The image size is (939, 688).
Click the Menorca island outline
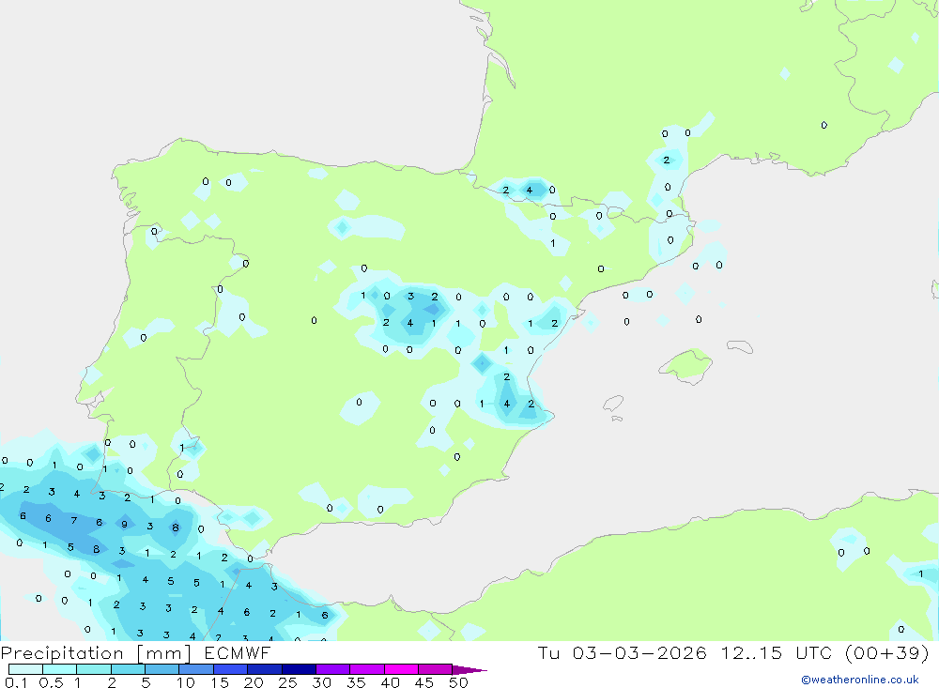click(x=740, y=346)
